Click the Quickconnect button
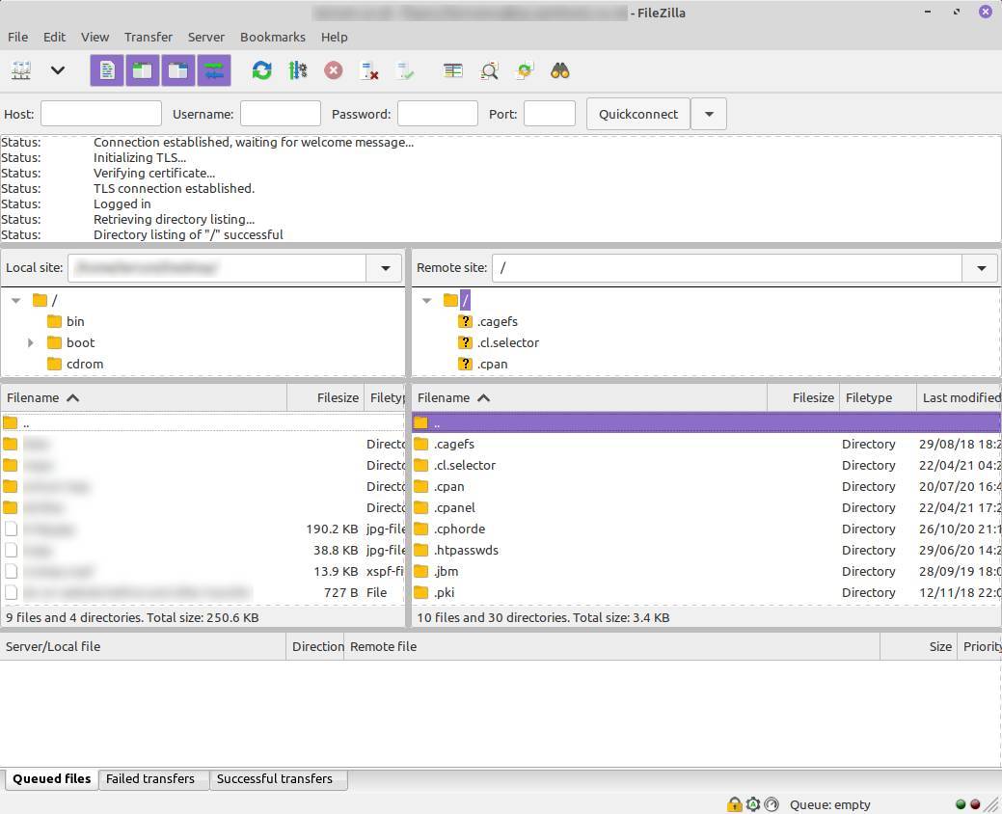Image resolution: width=1002 pixels, height=814 pixels. pyautogui.click(x=637, y=114)
